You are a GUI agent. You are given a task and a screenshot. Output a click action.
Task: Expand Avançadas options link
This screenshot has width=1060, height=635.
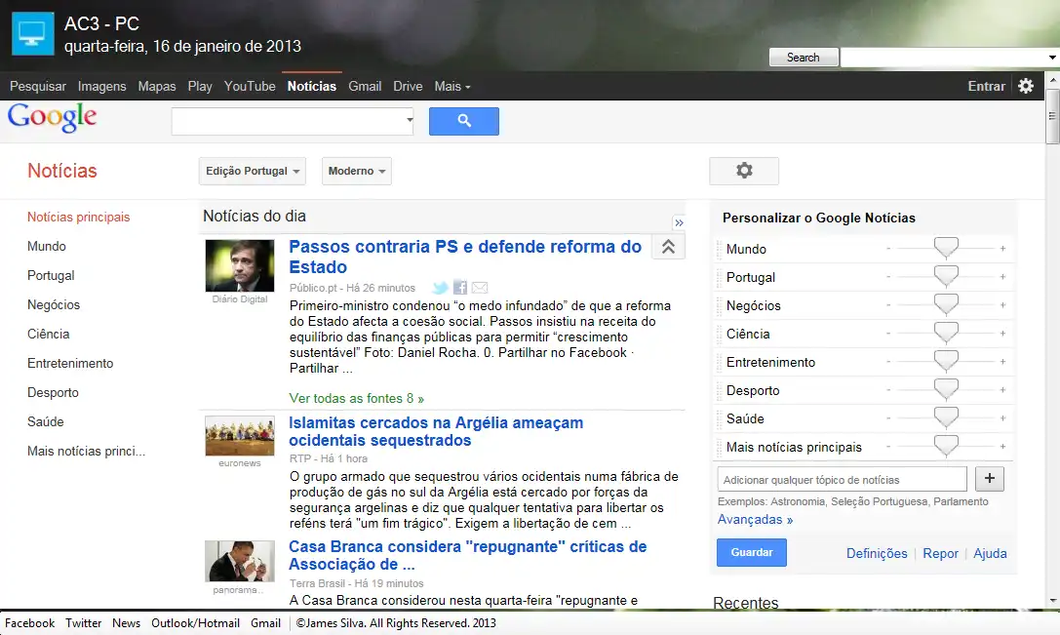tap(755, 519)
